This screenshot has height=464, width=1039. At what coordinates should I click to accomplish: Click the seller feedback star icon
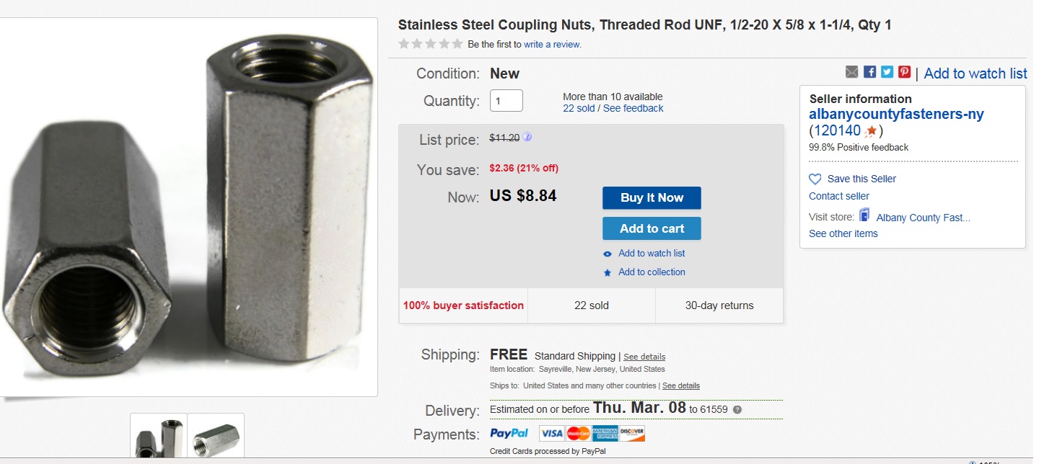pos(872,131)
